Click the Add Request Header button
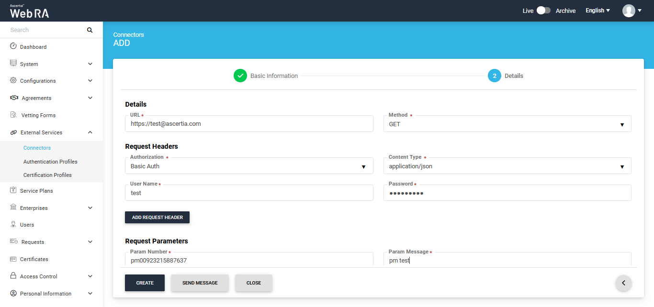The height and width of the screenshot is (307, 654). (x=157, y=217)
